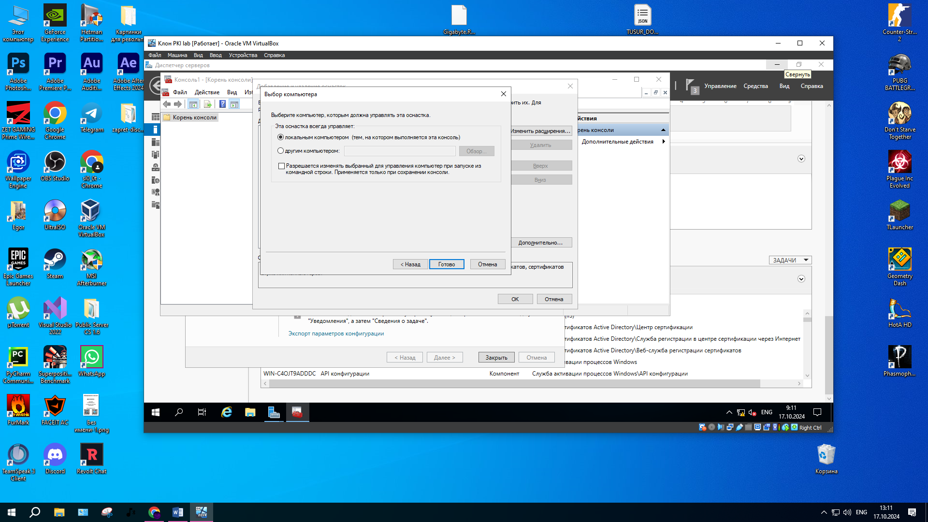This screenshot has height=522, width=928.
Task: Select the local computer radio button
Action: 280,137
